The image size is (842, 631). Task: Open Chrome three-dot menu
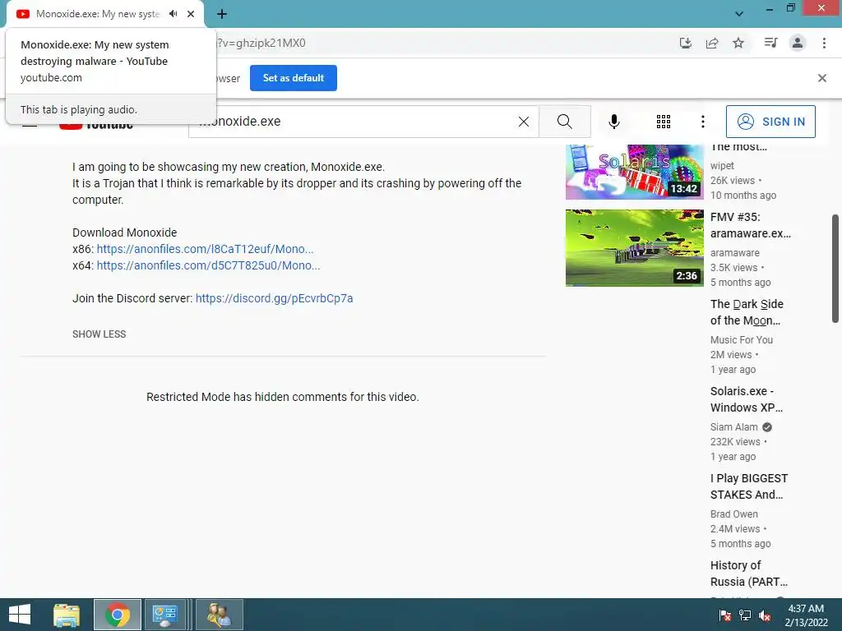coord(824,43)
